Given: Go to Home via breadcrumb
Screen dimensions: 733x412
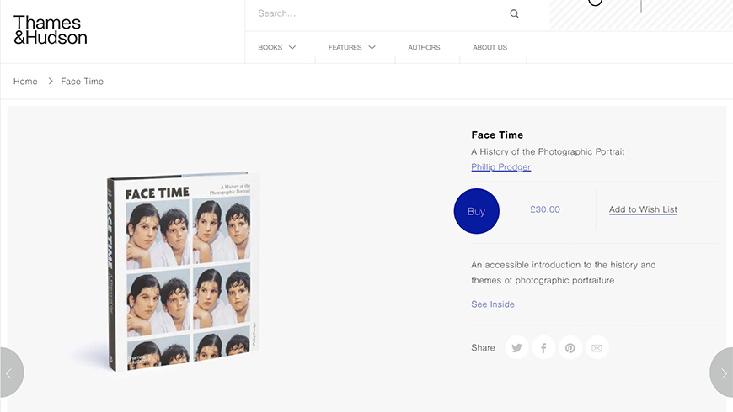Looking at the screenshot, I should click(25, 82).
